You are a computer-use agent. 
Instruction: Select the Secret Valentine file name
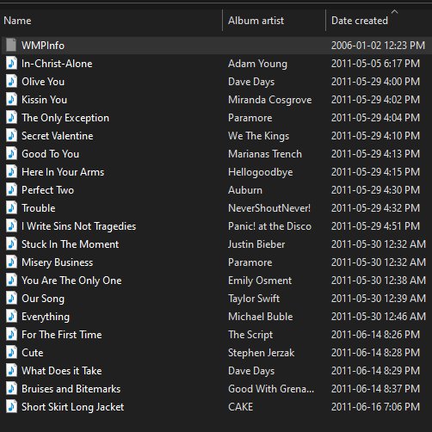[x=58, y=136]
